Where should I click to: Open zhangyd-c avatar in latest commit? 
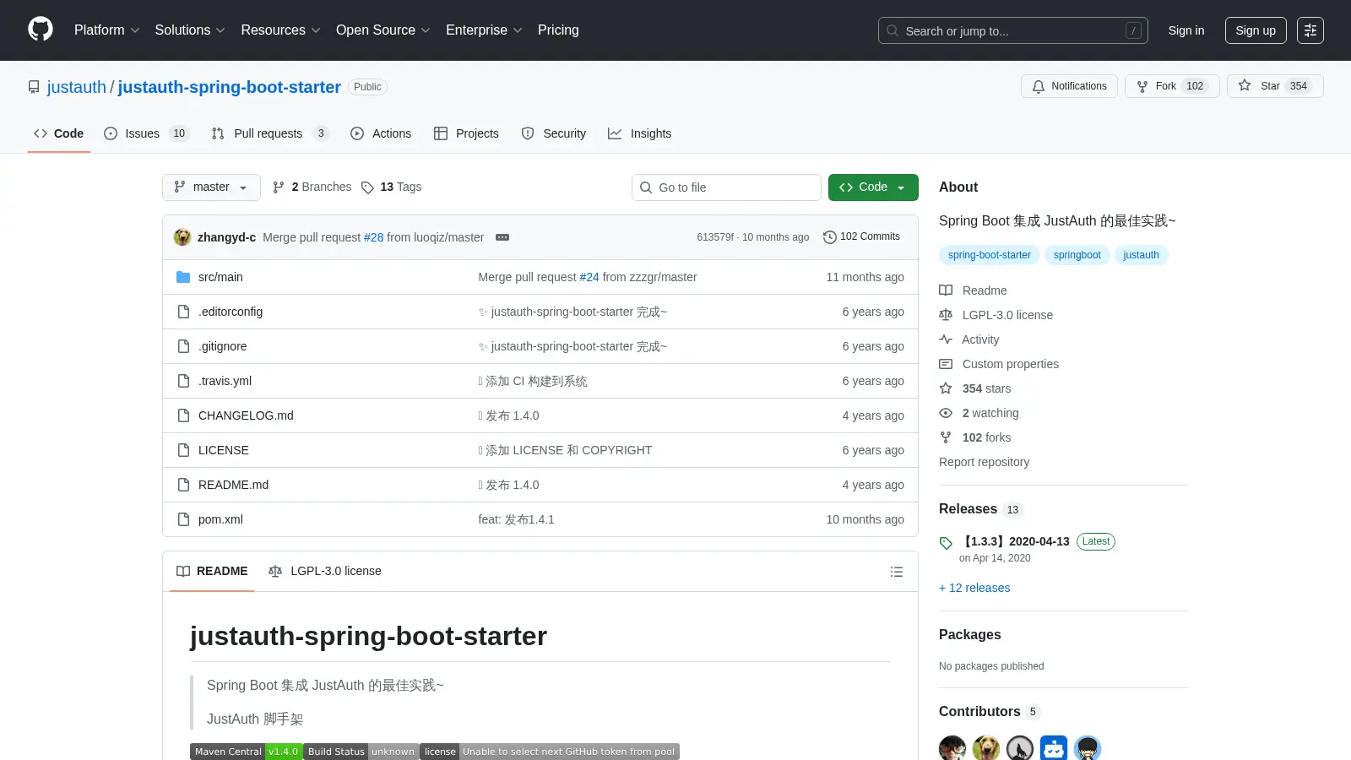pyautogui.click(x=182, y=237)
